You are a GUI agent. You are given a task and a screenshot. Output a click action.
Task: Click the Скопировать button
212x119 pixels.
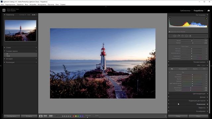[12, 116]
